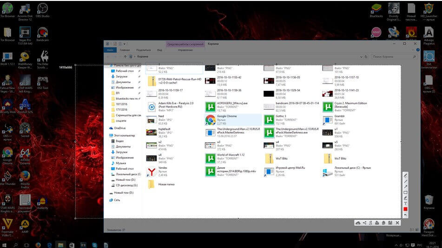
Task: Open the quick access toolbar dropdown arrow
Action: coord(124,44)
